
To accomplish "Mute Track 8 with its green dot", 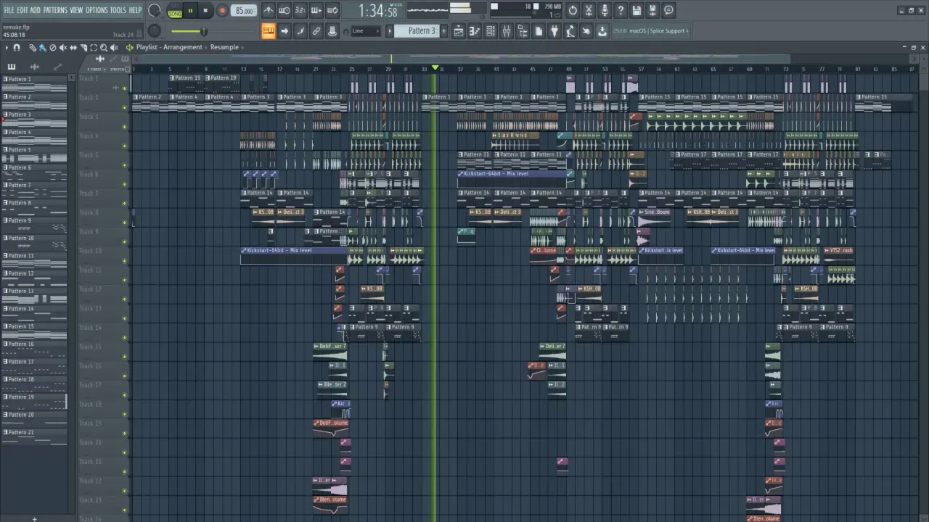I will click(124, 223).
